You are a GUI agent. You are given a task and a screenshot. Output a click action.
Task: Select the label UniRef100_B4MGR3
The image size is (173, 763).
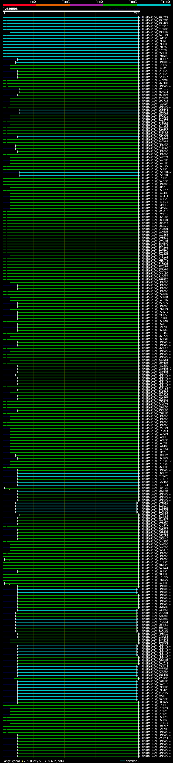point(155,98)
